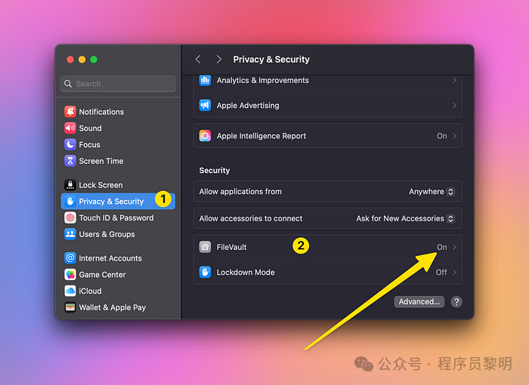Click the Touch ID fingerprint icon
Viewport: 529px width, 385px height.
tap(70, 217)
